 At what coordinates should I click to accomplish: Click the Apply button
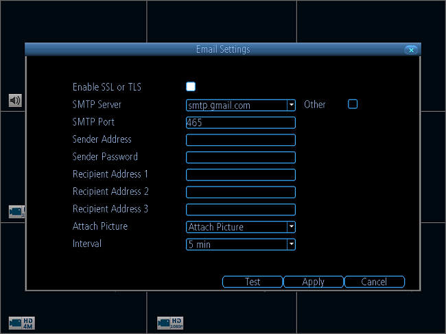point(314,282)
